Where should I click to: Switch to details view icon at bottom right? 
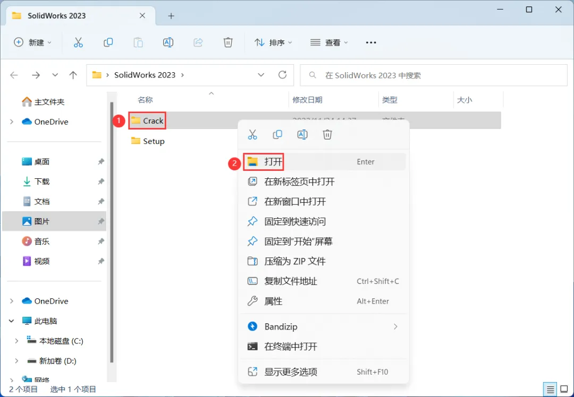point(550,390)
